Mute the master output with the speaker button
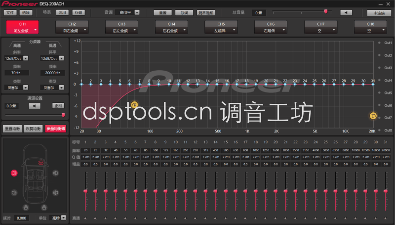Image resolution: width=395 pixels, height=225 pixels. click(346, 13)
